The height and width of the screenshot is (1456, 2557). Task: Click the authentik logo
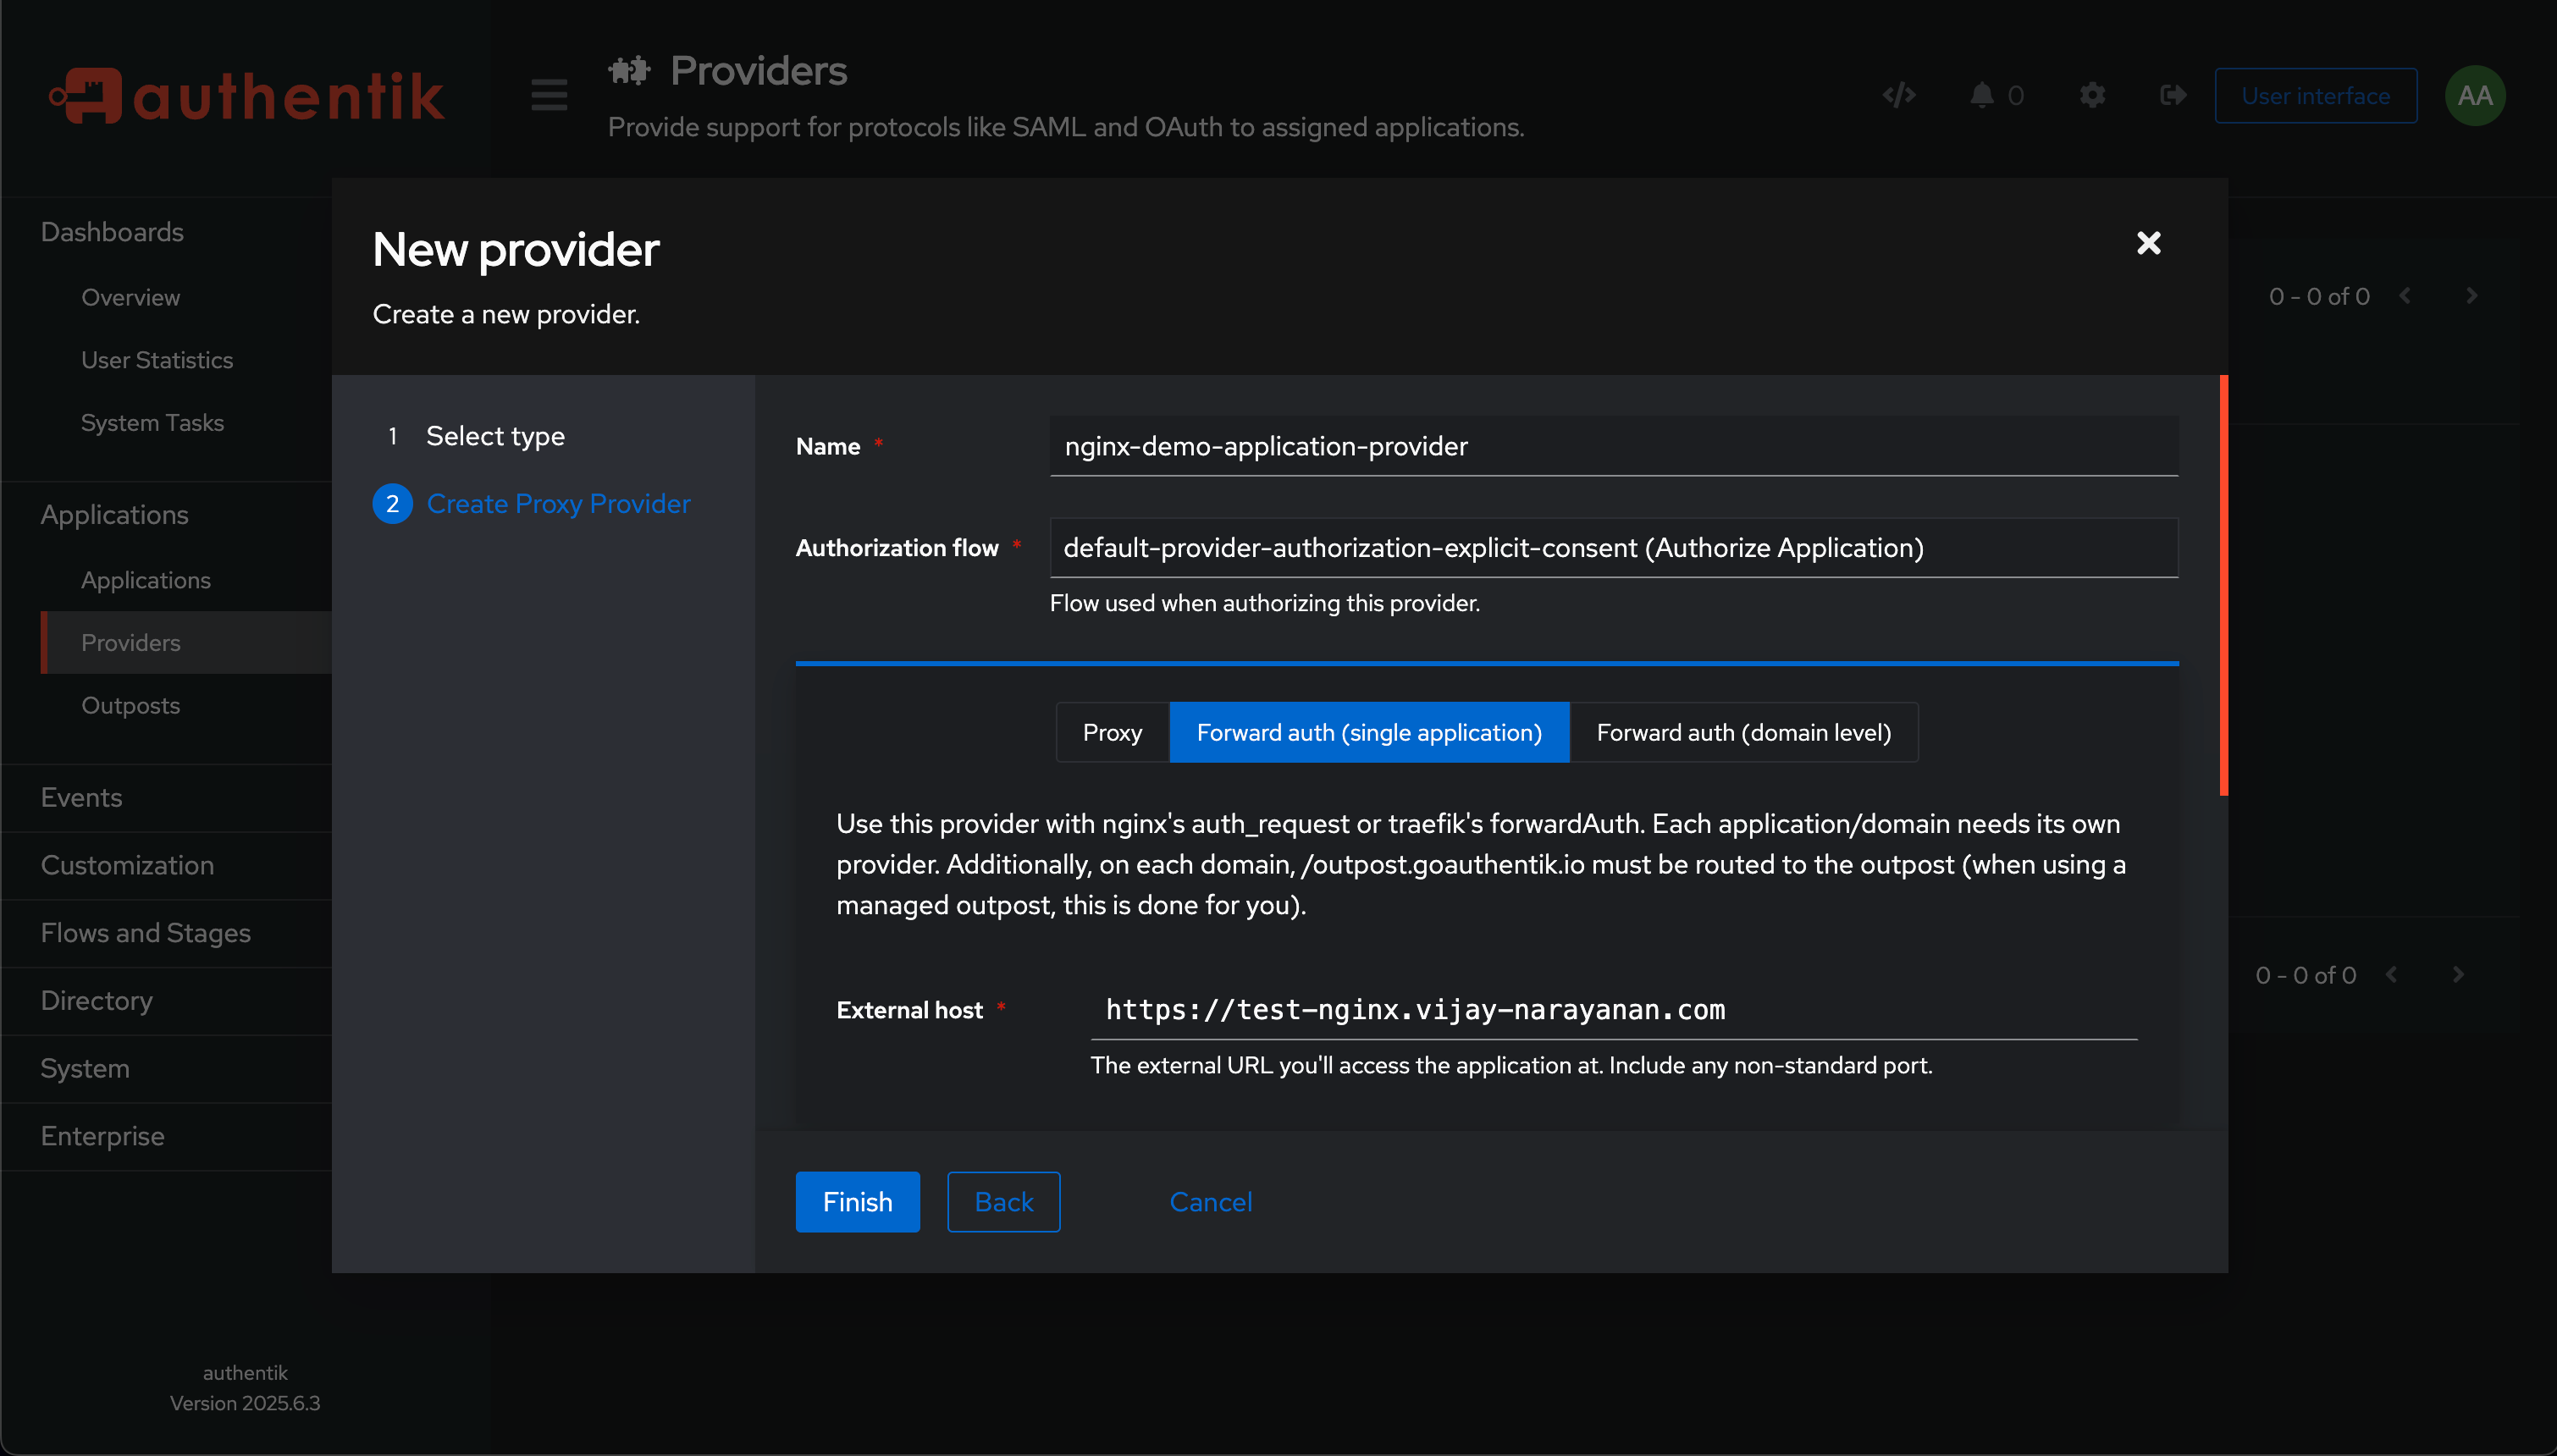click(x=247, y=96)
